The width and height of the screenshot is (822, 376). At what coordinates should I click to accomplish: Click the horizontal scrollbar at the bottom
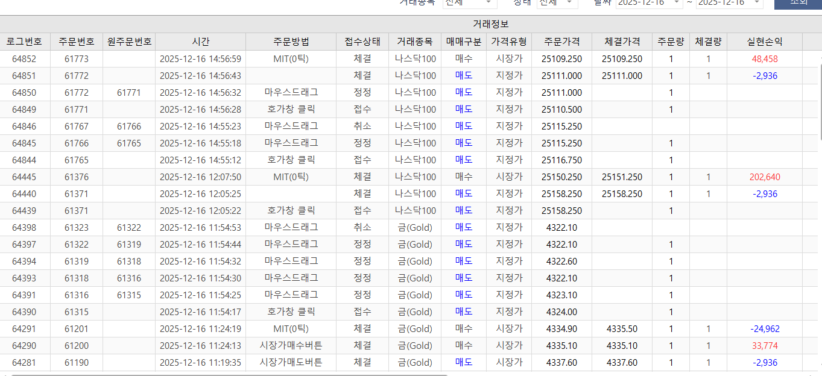point(229,374)
